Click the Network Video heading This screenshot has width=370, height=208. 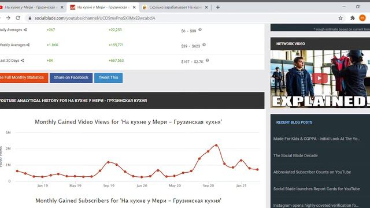coord(290,44)
